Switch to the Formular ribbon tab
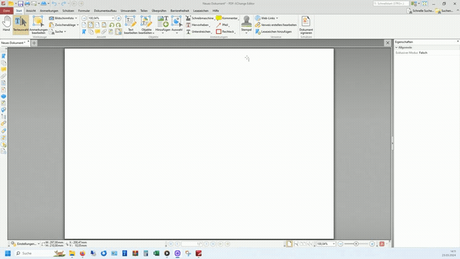Image resolution: width=460 pixels, height=259 pixels. point(84,10)
